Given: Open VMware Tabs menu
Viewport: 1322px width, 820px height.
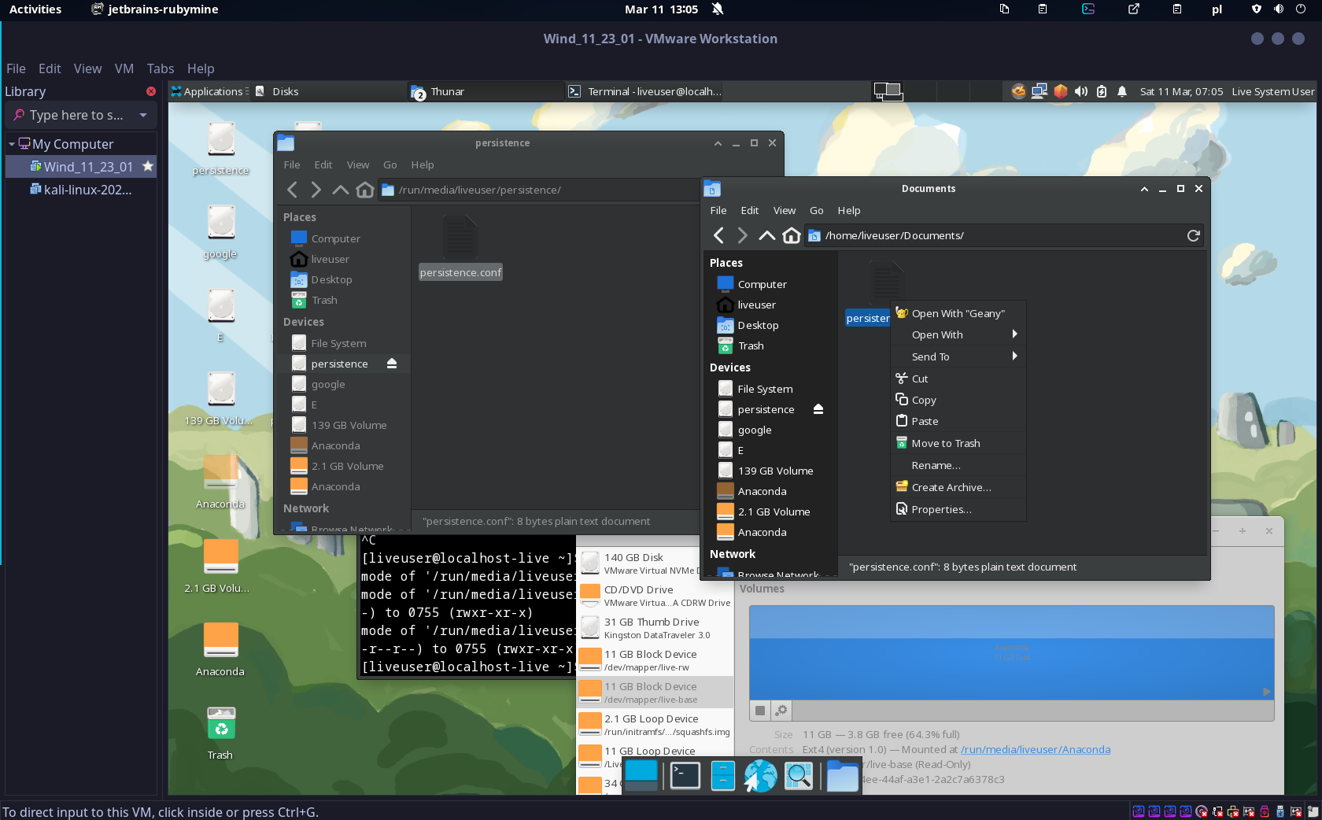Looking at the screenshot, I should [161, 68].
